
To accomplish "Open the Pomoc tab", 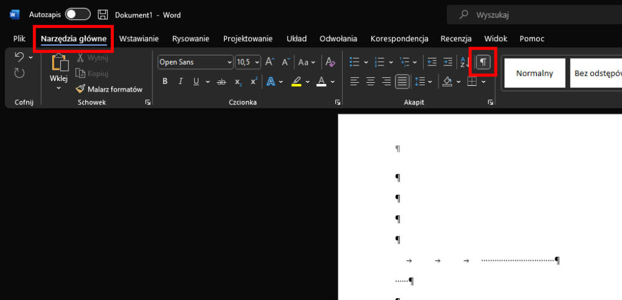I will tap(532, 39).
